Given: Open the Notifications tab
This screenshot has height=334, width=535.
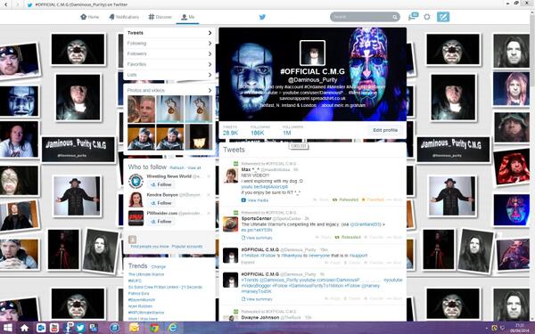Looking at the screenshot, I should tap(124, 17).
